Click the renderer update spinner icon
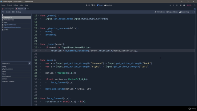This screenshot has width=197, height=111. tap(195, 5)
